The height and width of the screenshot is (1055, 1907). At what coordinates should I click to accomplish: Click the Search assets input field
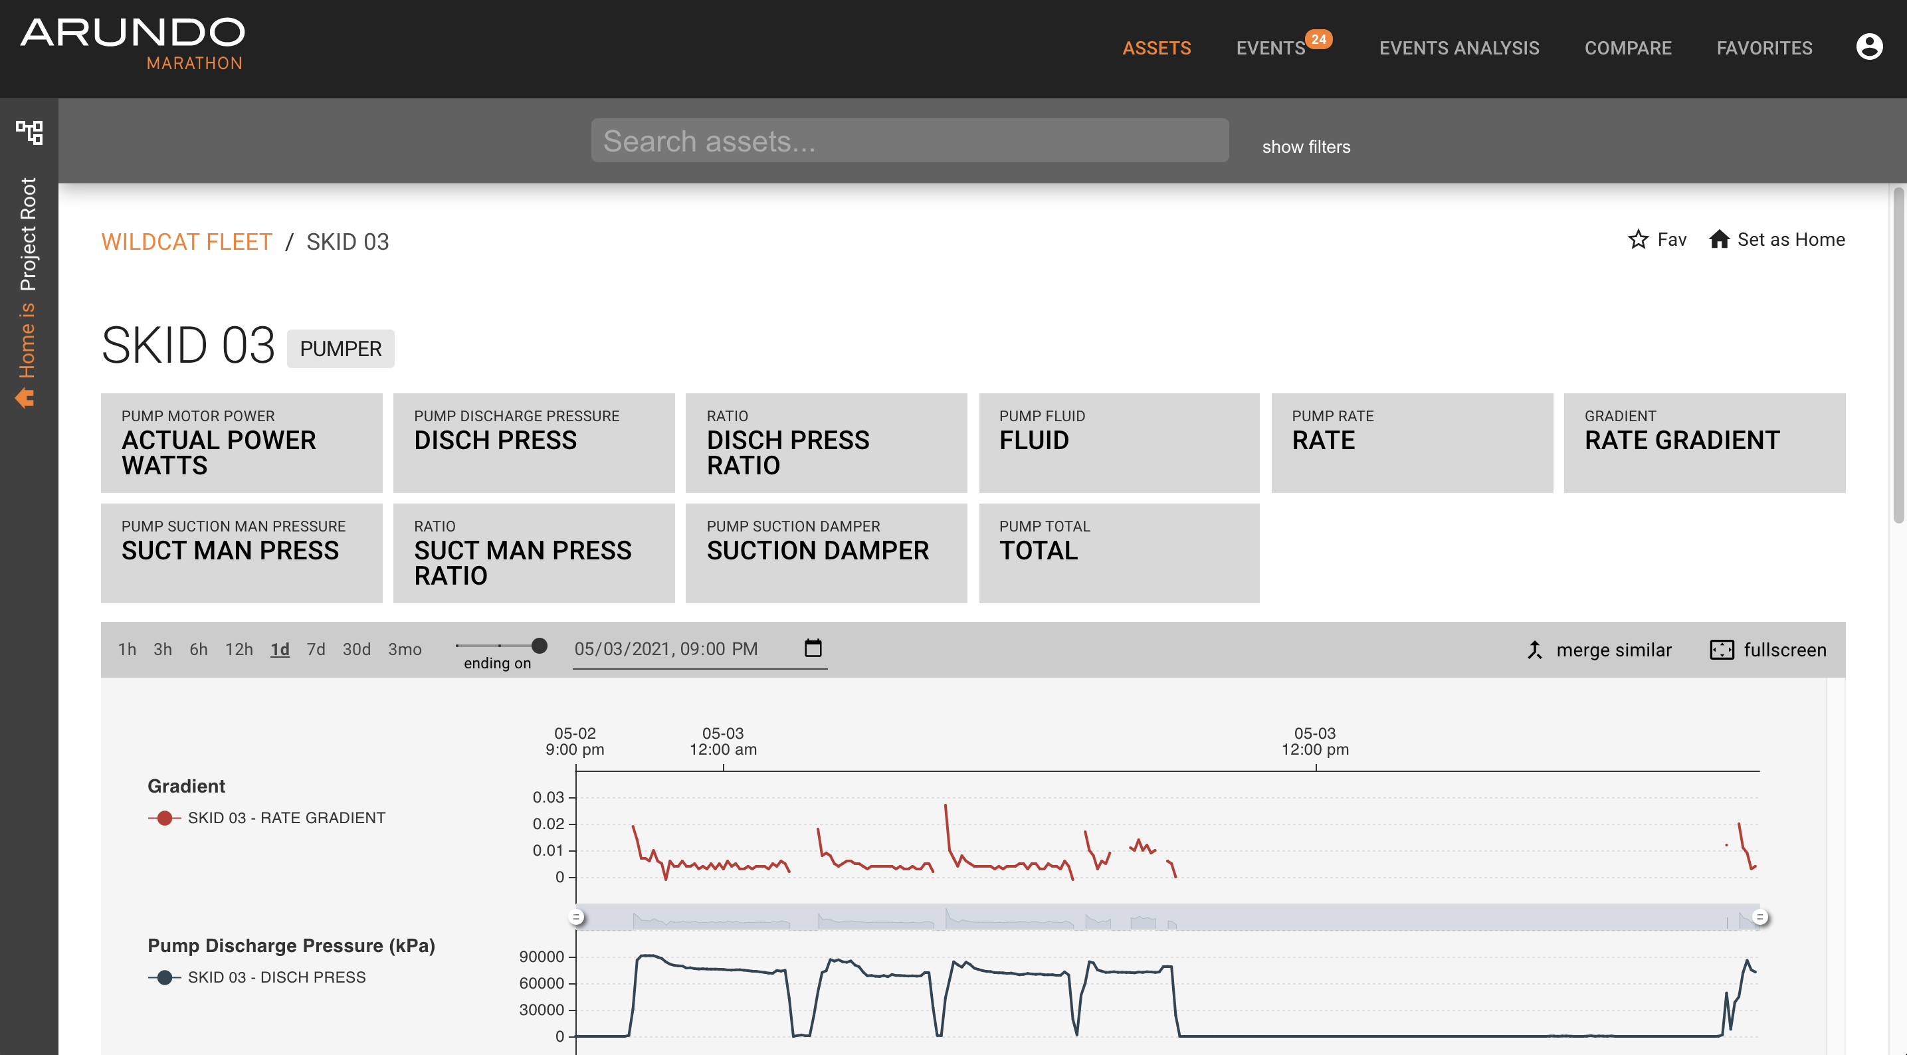[909, 141]
